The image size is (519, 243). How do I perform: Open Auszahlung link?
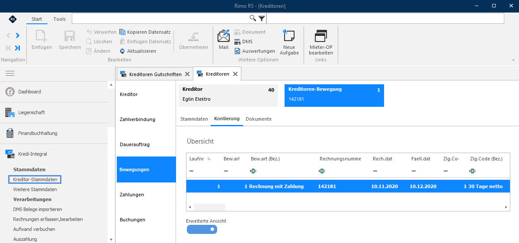click(25, 239)
